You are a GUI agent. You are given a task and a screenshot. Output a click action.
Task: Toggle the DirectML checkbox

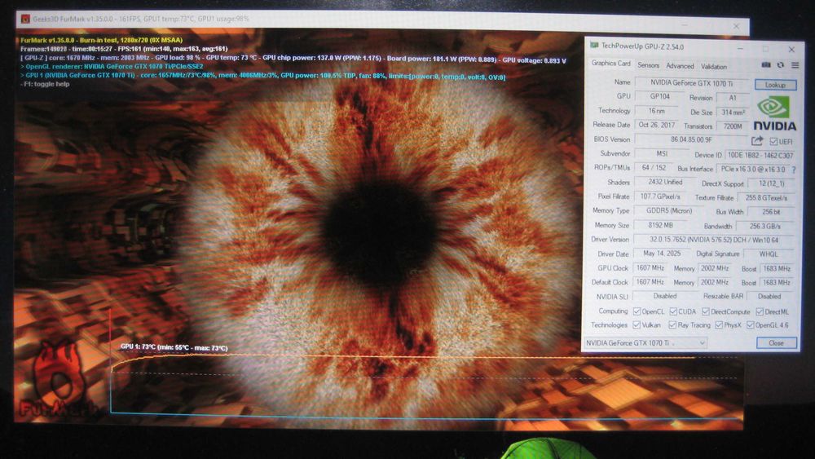click(x=760, y=311)
